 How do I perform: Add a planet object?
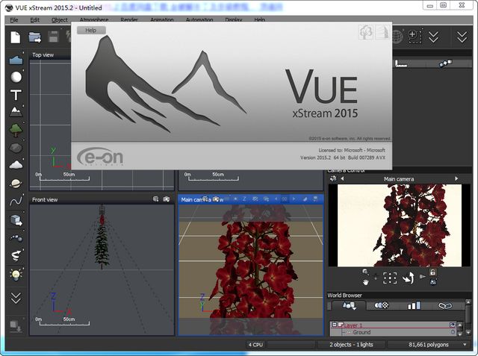coord(16,184)
